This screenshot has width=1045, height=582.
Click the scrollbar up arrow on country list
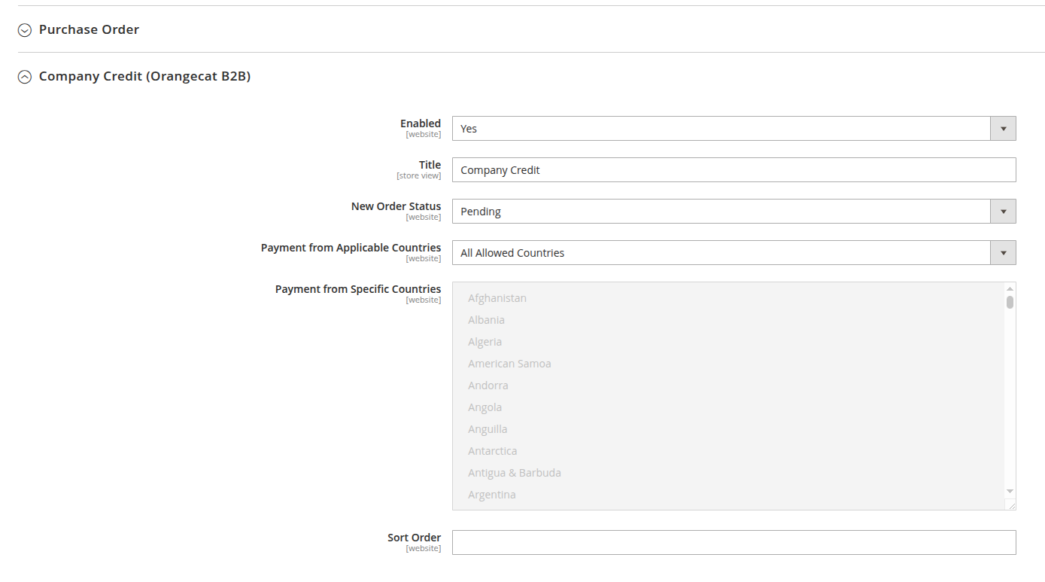[x=1009, y=287]
